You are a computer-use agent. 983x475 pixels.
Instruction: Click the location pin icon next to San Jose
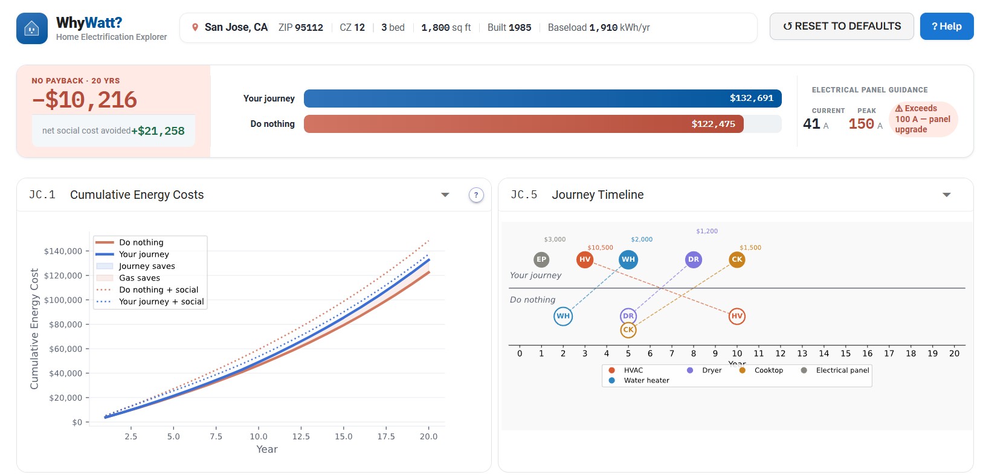[x=195, y=27]
